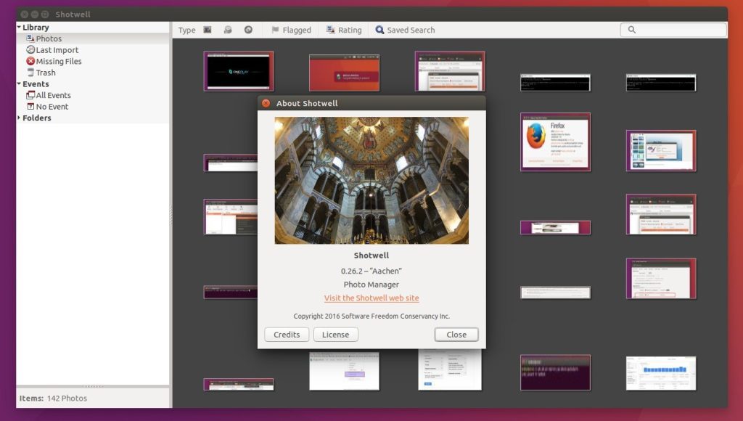The image size is (743, 421).
Task: Click the License button
Action: click(335, 335)
